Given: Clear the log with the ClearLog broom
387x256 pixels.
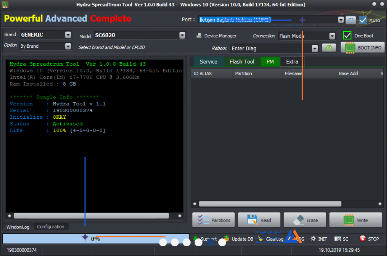Looking at the screenshot, I should tap(271, 239).
